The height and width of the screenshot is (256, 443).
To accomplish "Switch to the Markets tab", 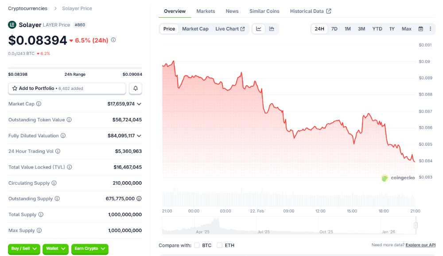I will pyautogui.click(x=206, y=11).
